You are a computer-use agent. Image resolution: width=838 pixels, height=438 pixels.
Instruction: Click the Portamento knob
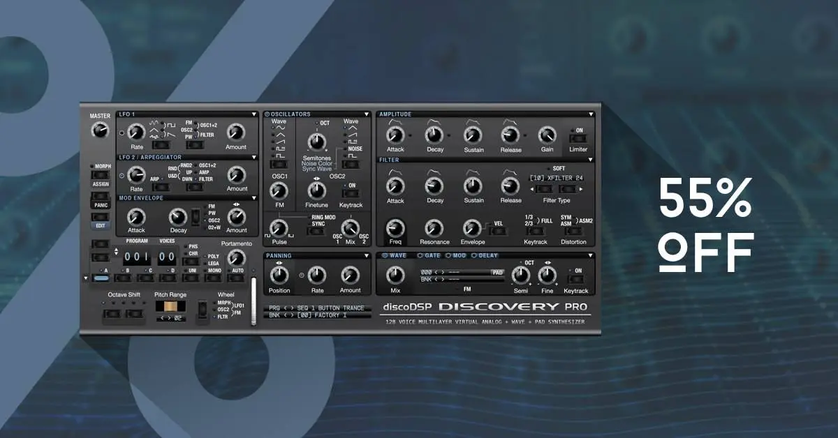point(237,259)
